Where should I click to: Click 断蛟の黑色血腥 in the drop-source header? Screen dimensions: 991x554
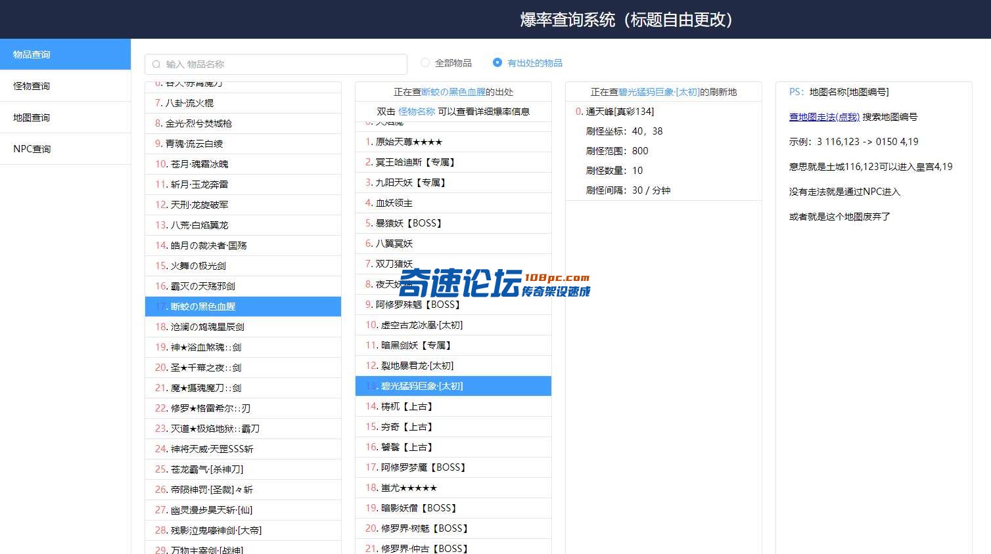[453, 92]
